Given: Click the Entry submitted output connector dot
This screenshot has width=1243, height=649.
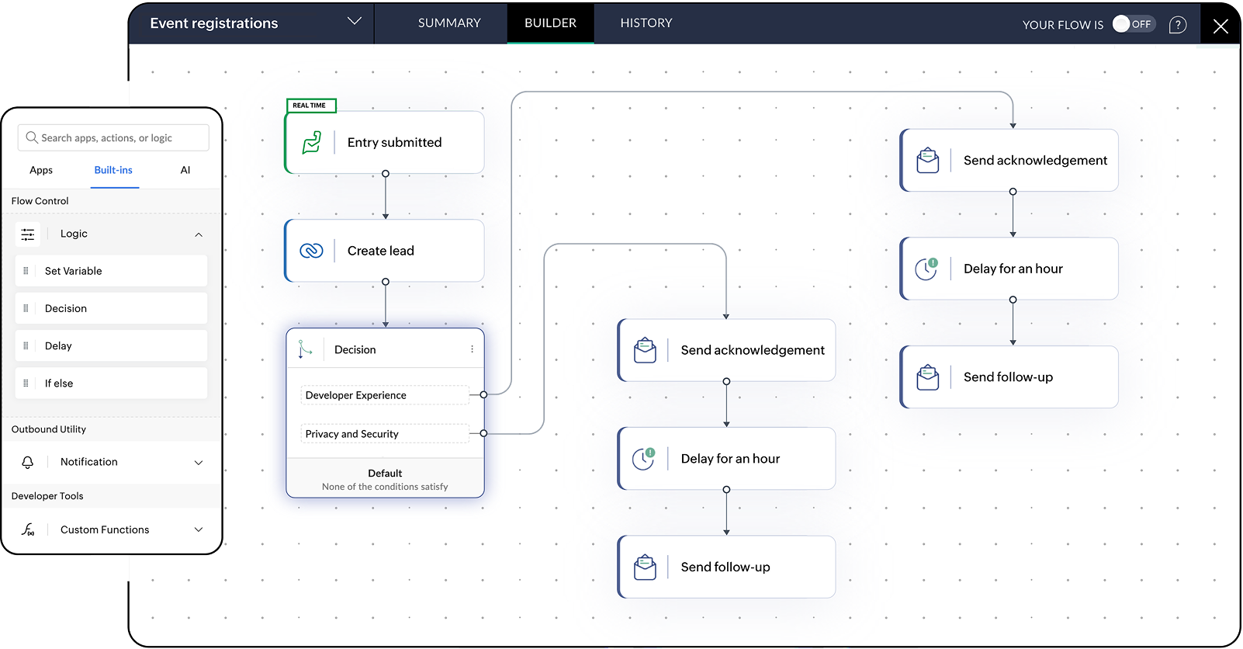Looking at the screenshot, I should click(386, 174).
